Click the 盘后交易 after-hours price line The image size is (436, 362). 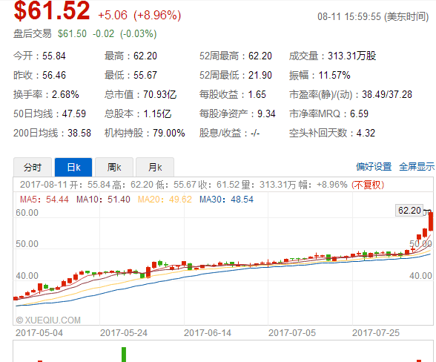point(85,33)
